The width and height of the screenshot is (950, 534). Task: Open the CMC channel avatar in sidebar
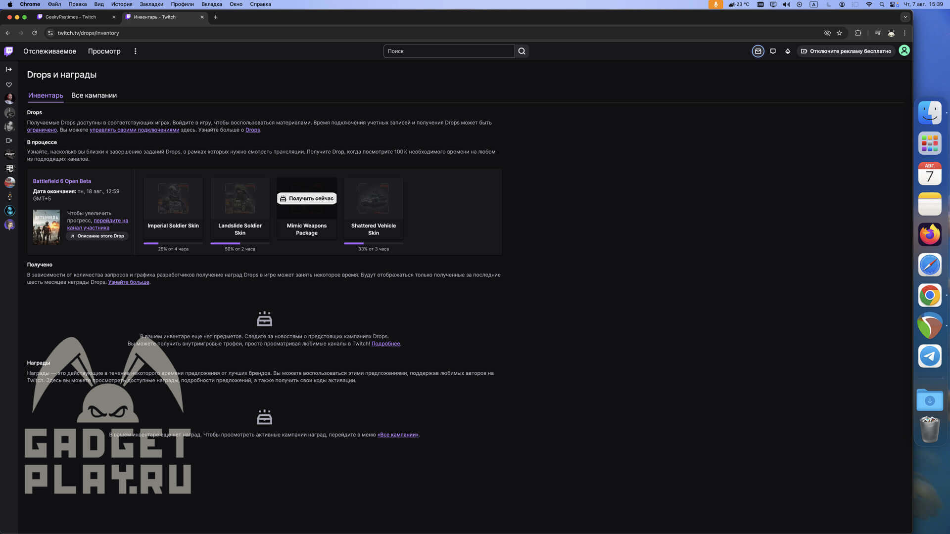[x=9, y=154]
